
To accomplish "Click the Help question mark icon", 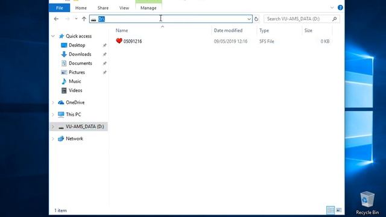I will tap(340, 8).
